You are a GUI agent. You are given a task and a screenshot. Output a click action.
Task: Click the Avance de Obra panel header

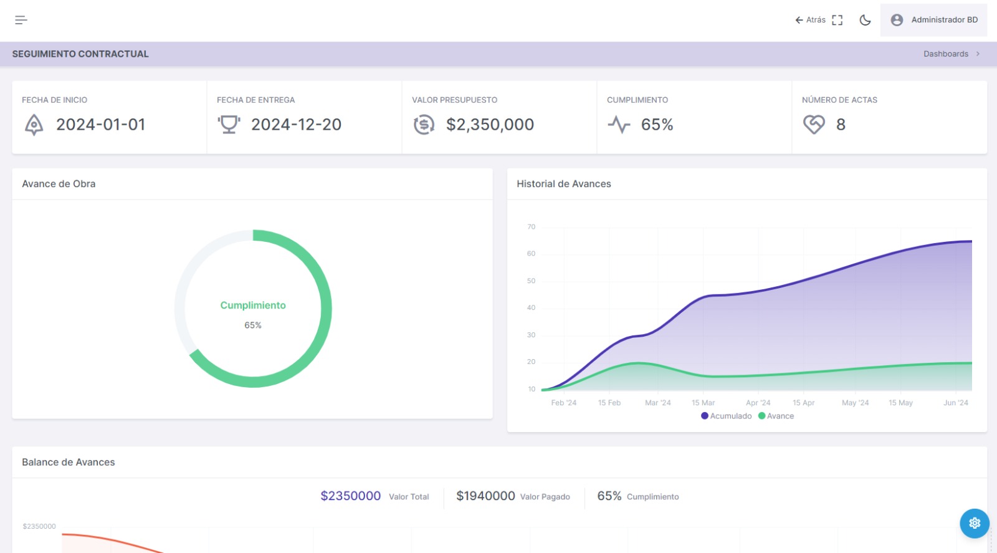pos(59,184)
